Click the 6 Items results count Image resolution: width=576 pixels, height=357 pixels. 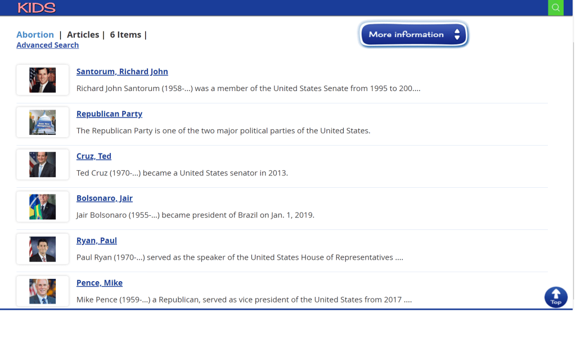coord(125,35)
